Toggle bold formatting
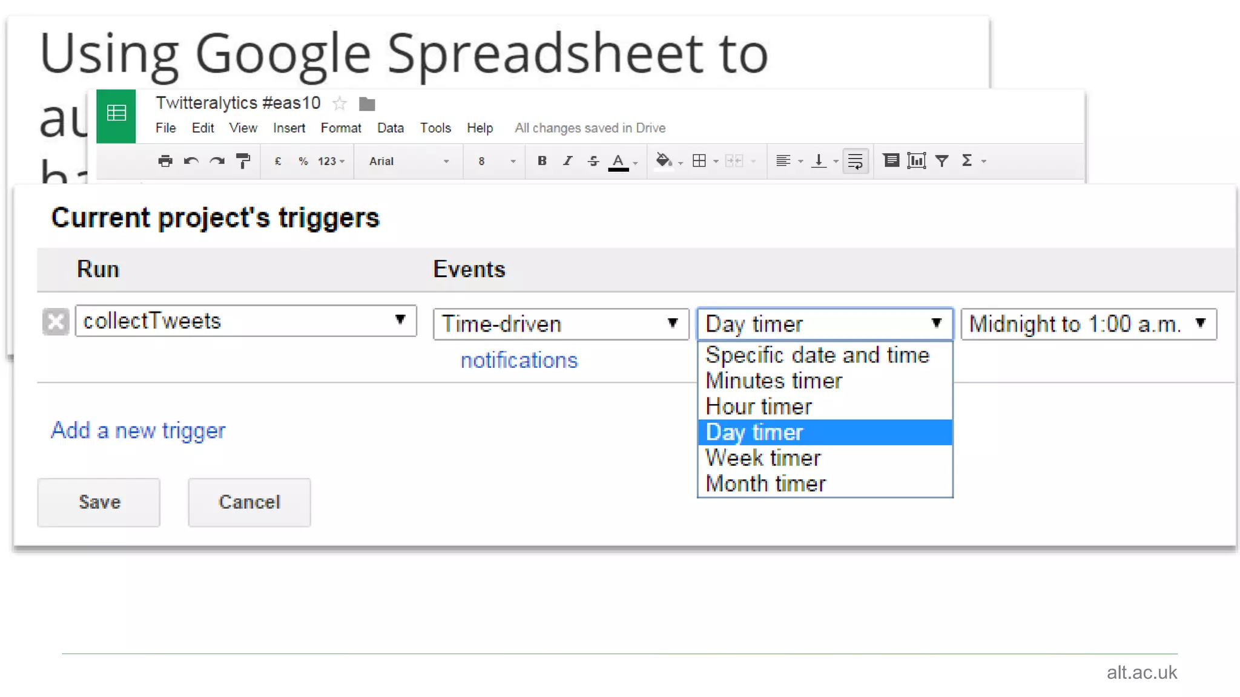This screenshot has width=1240, height=697. coord(542,161)
